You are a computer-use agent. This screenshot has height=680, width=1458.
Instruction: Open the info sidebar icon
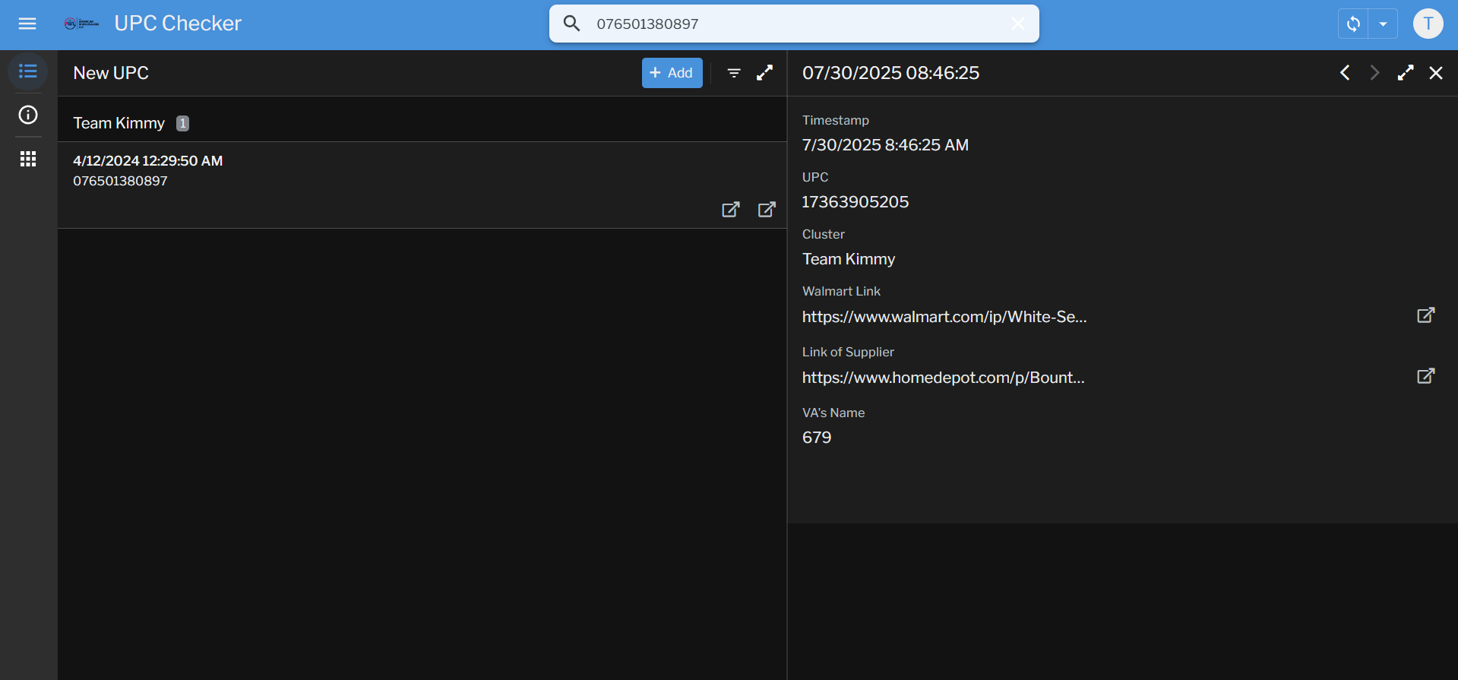pyautogui.click(x=28, y=115)
